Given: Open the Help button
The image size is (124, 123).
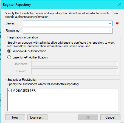Looking at the screenshot, I should click(15, 118).
